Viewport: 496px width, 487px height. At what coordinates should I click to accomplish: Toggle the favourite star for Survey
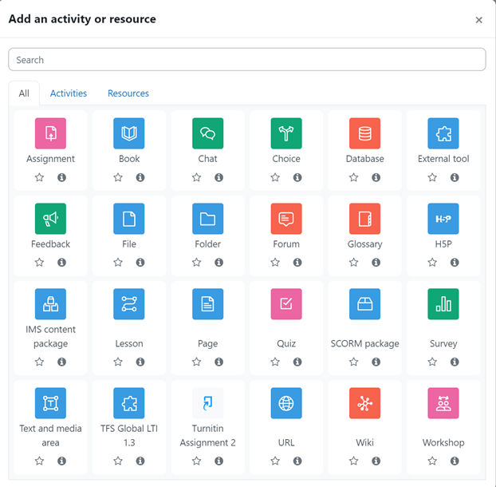(432, 362)
